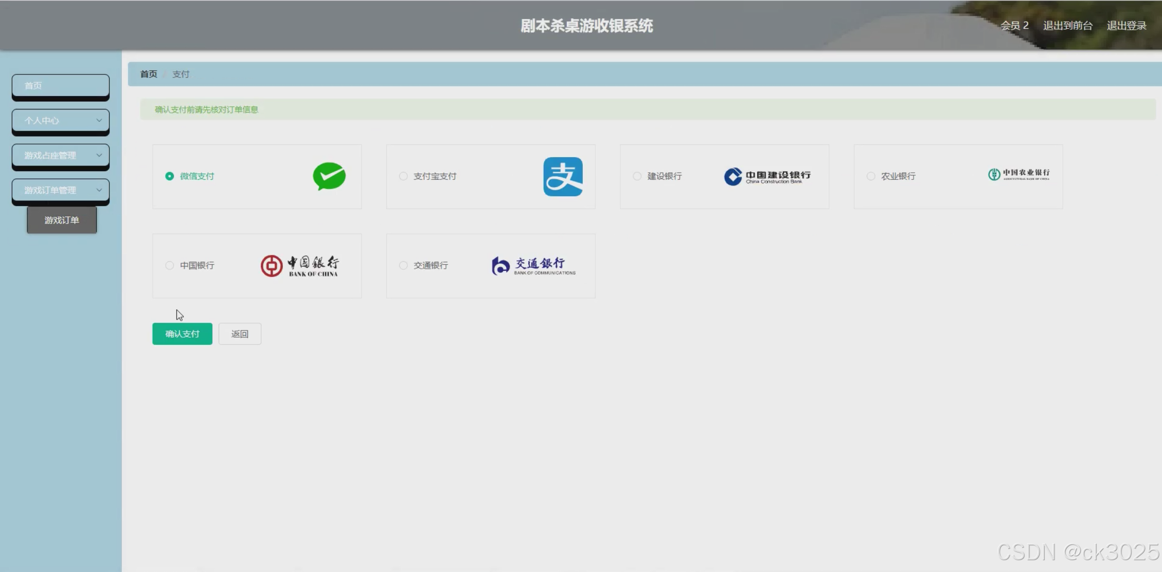Click the 交通银行 label text
The image size is (1162, 572).
[431, 266]
